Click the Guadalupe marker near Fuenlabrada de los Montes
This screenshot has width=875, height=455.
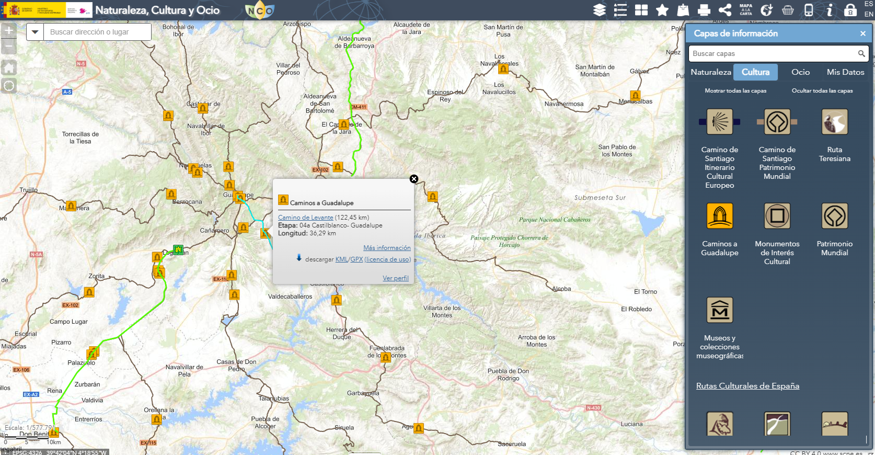coord(386,357)
